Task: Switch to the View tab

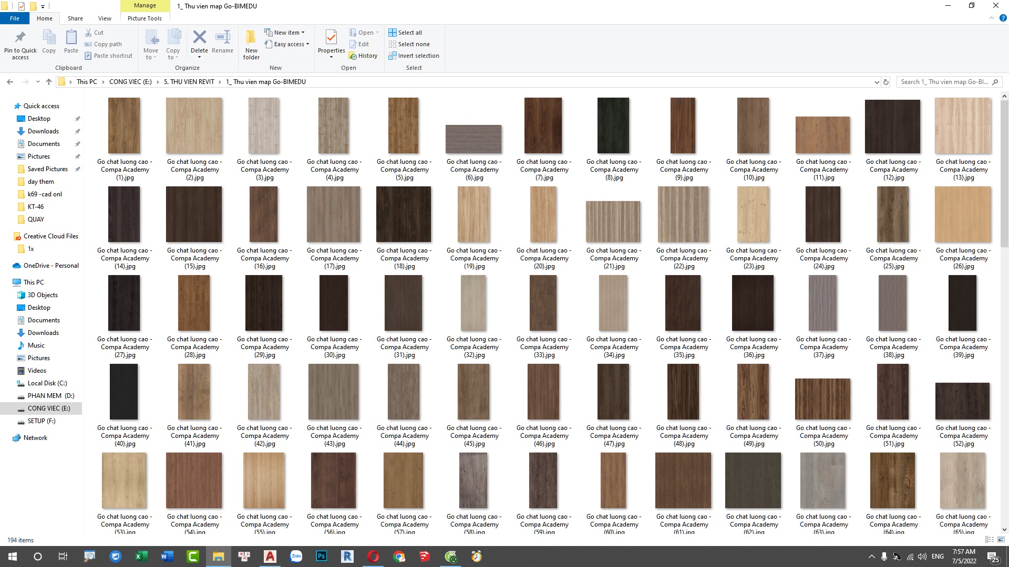Action: click(105, 18)
